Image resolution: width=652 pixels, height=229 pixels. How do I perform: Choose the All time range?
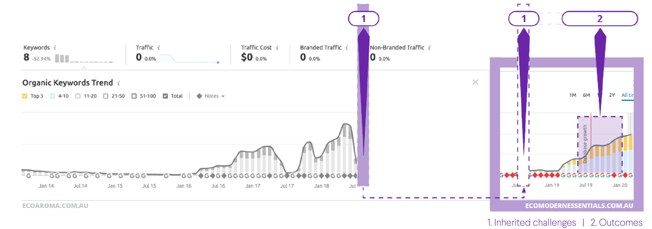click(627, 95)
